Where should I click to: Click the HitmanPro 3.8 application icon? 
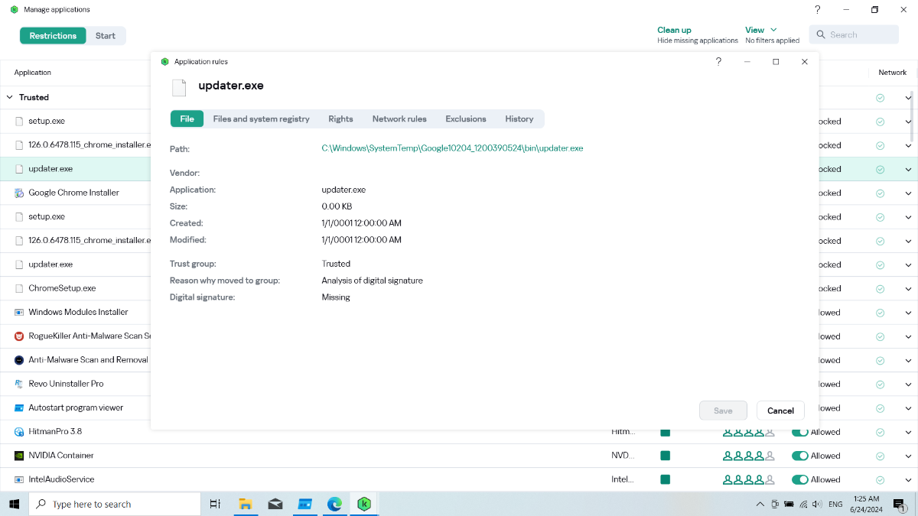tap(19, 432)
